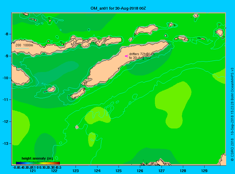Click the latitude label -11
The image size is (235, 174).
5,100
